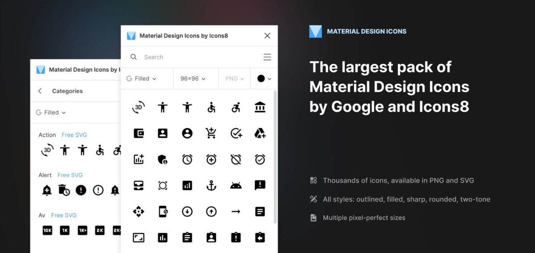Pick the add shopping cart icon
Image resolution: width=535 pixels, height=253 pixels.
pyautogui.click(x=211, y=133)
